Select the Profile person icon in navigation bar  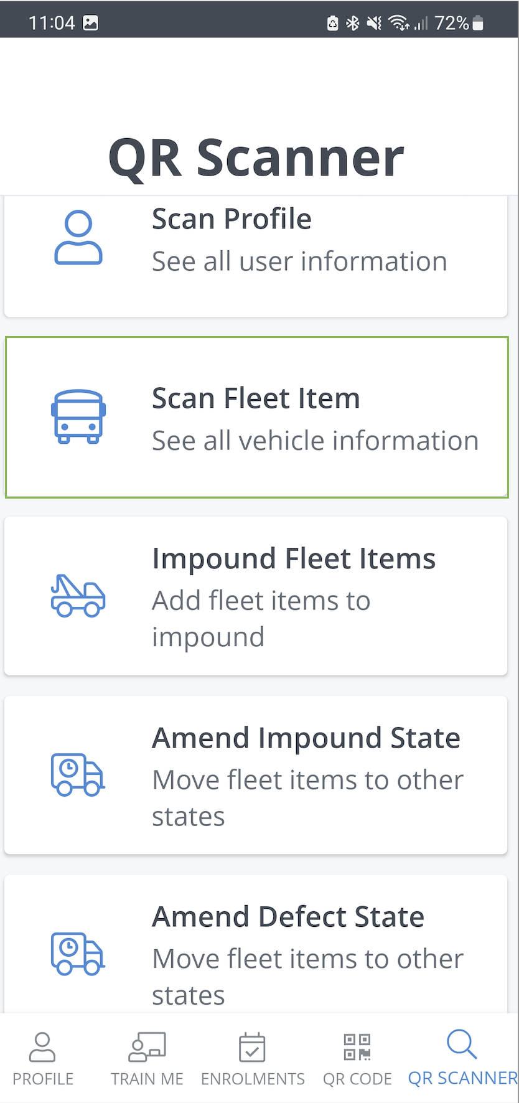point(42,1047)
